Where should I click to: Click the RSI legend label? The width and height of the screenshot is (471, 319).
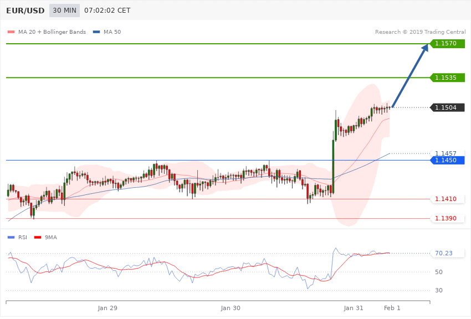[23, 238]
